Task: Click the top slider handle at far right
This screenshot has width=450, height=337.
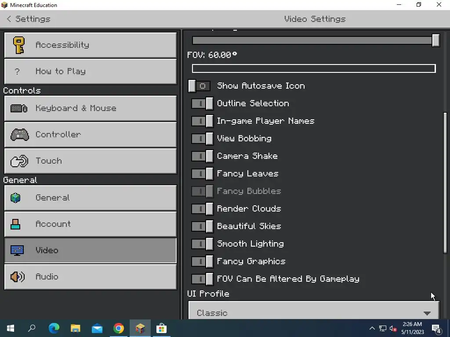Action: (435, 40)
